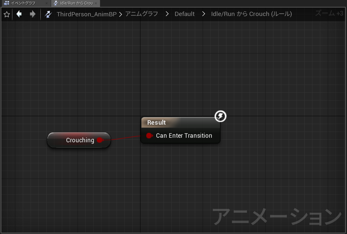Viewport: 347px width, 234px height.
Task: Expand arrow after アニムグラフ breadcrumb
Action: point(167,14)
